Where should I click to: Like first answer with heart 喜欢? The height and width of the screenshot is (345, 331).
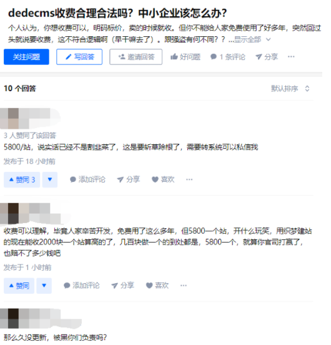163,179
